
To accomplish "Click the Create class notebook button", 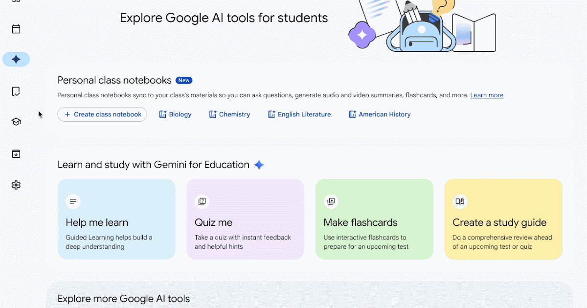I will [102, 114].
